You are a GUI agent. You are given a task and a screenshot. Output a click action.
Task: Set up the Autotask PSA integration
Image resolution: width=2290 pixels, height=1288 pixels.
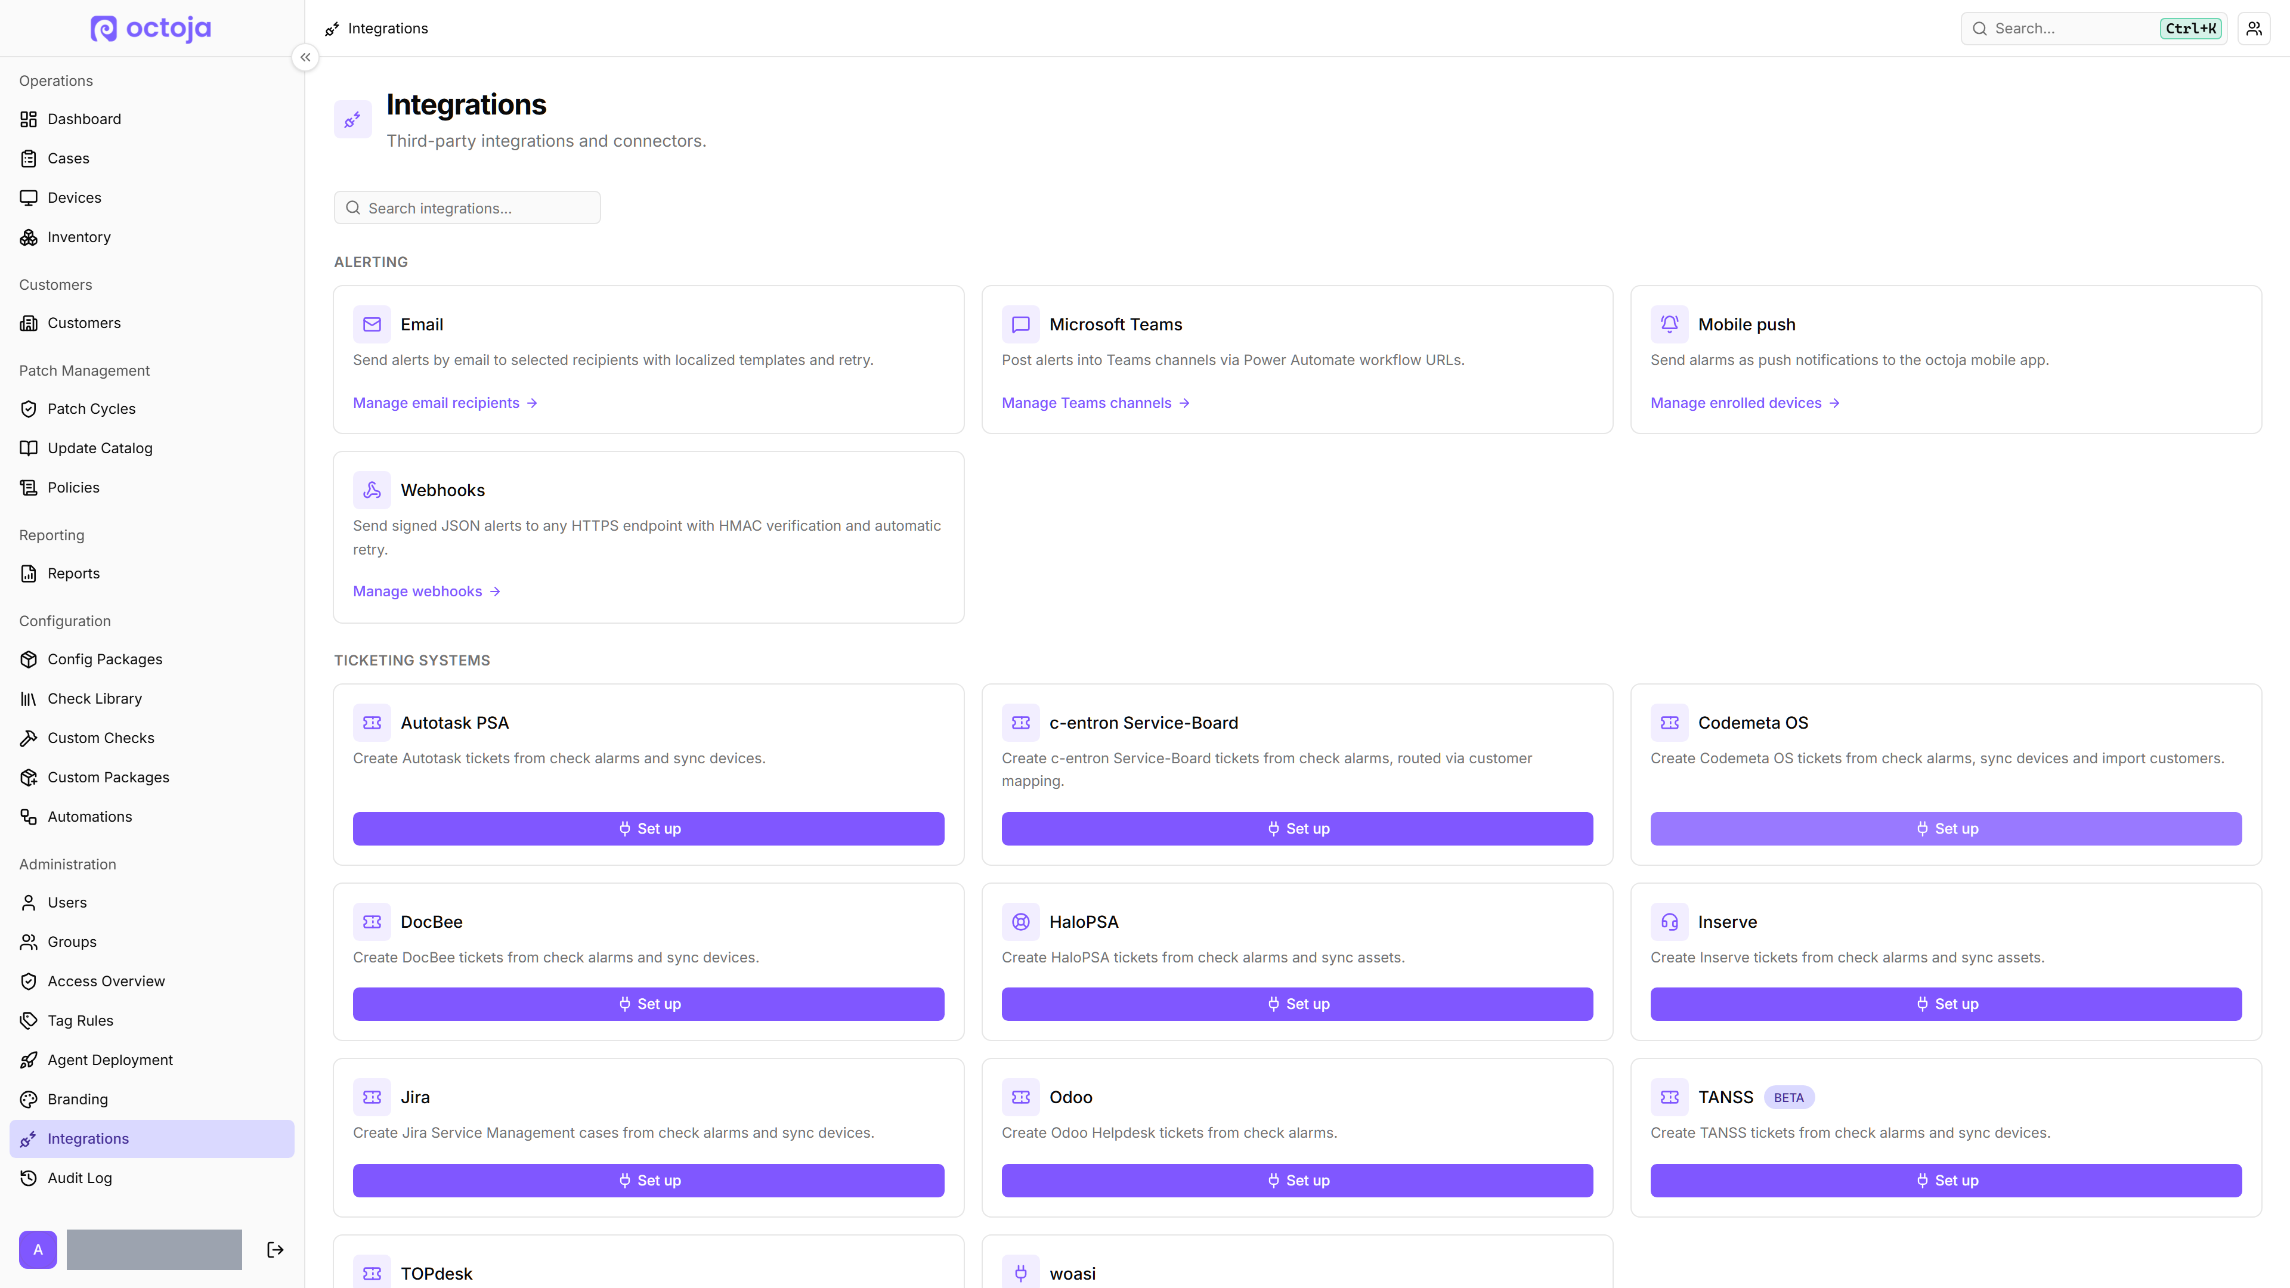point(649,828)
